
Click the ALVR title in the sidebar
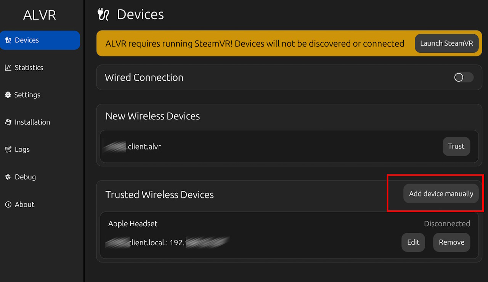pyautogui.click(x=39, y=15)
